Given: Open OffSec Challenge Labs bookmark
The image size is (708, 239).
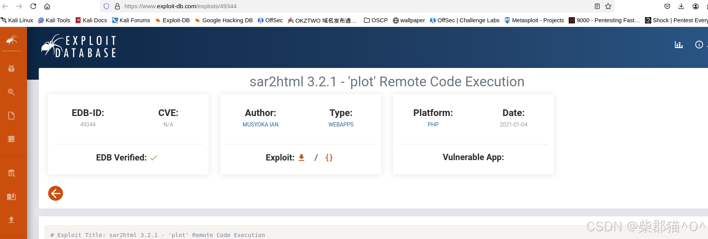Looking at the screenshot, I should (x=465, y=20).
